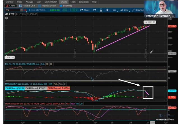Open the Bookmap view

(x=66, y=6)
